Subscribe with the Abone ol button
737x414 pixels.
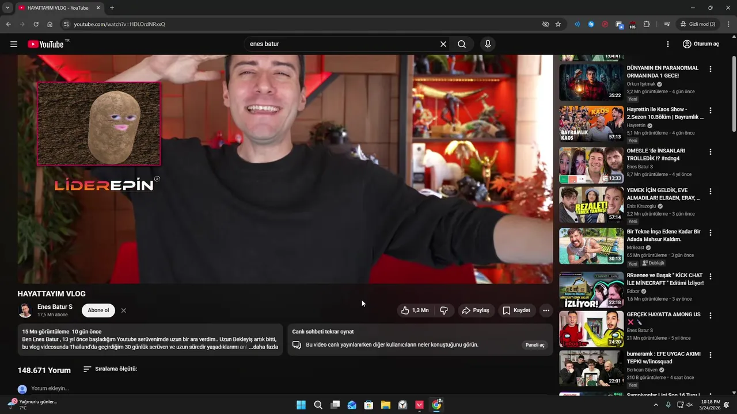click(98, 310)
